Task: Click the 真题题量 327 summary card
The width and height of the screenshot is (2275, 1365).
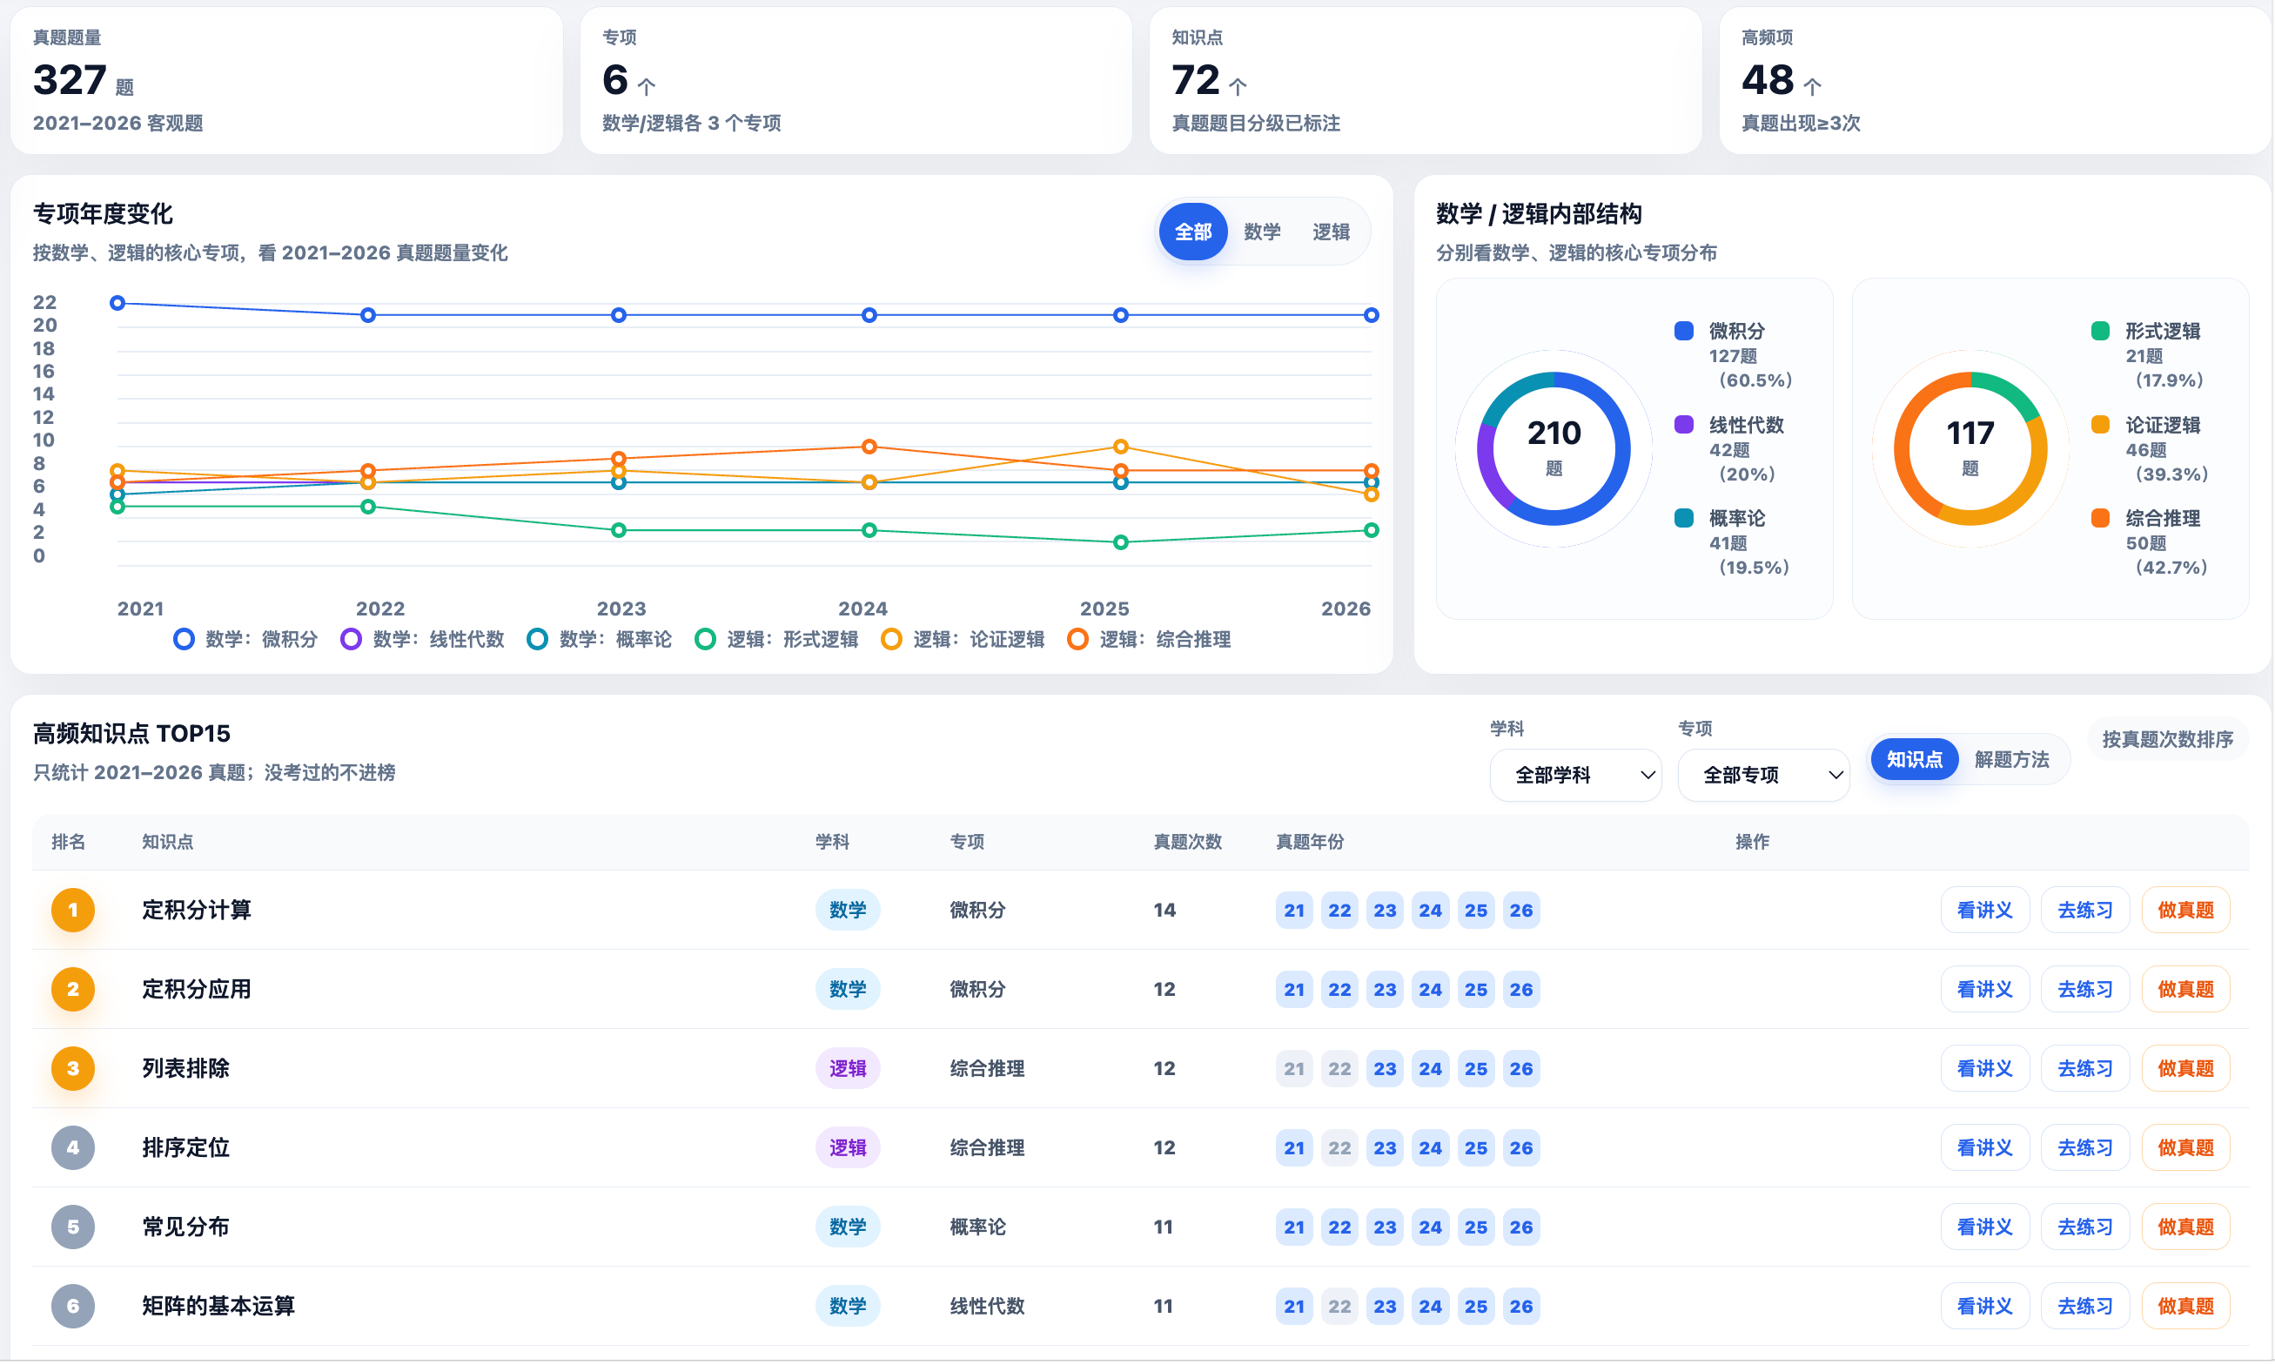Action: pos(287,81)
